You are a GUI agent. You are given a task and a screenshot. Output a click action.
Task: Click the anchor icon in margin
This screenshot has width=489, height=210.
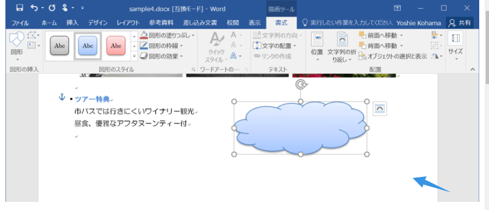tap(62, 97)
